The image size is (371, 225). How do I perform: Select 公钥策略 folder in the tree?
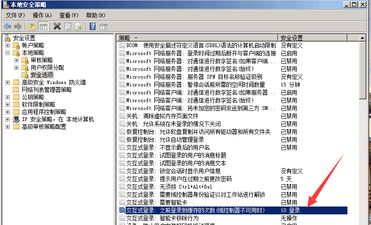click(33, 97)
